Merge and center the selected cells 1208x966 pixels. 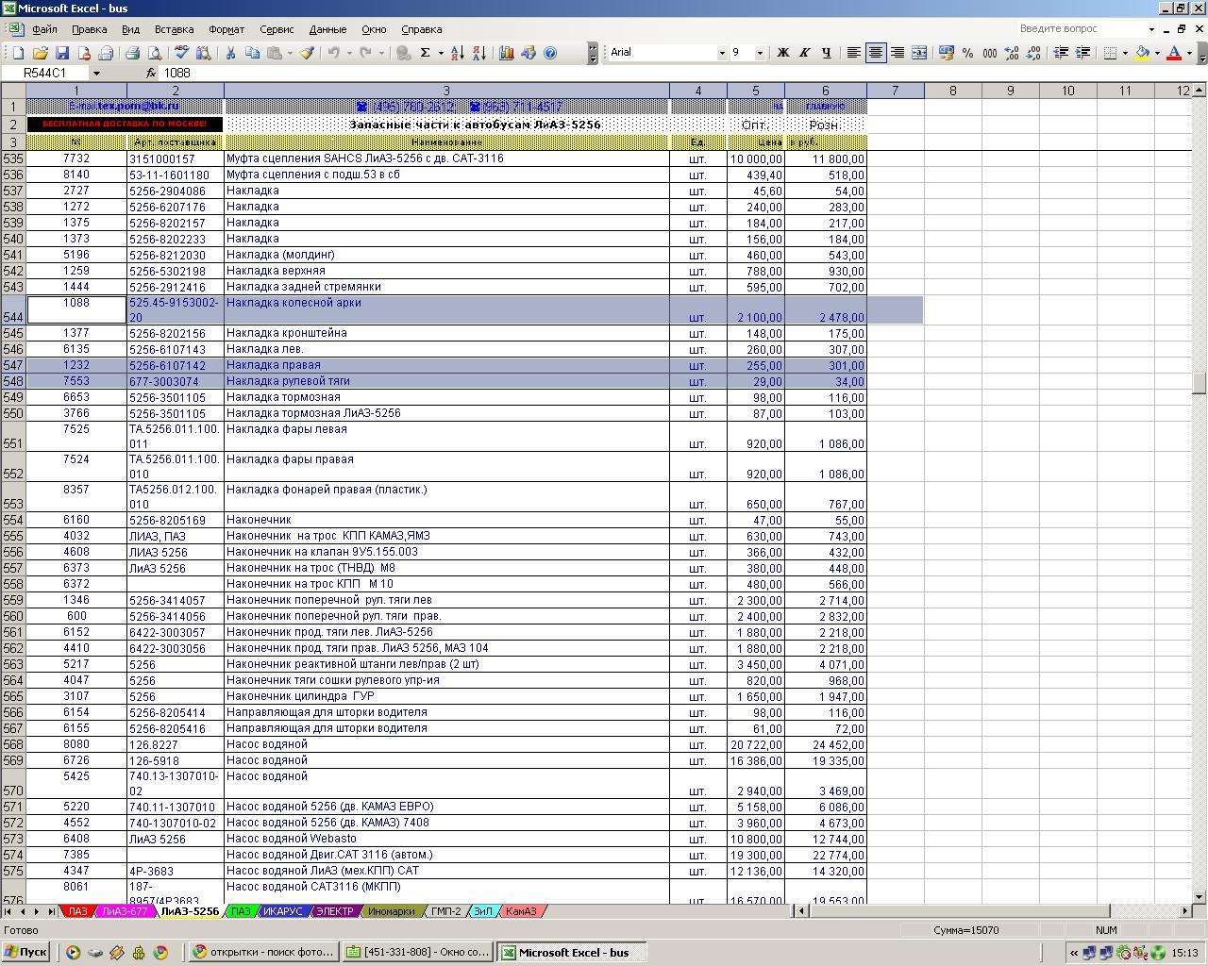tap(918, 53)
